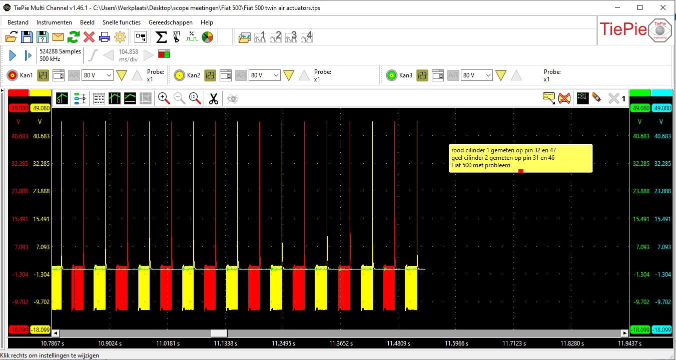Open the scissors cut tool in graph toolbar

click(214, 98)
